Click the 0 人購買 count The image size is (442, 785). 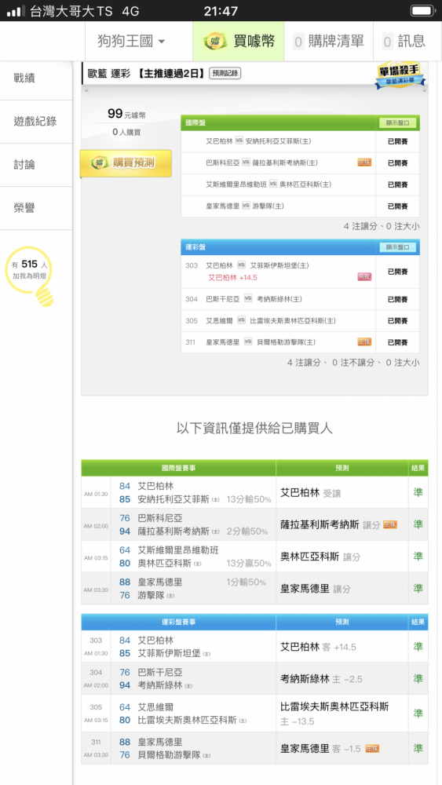click(126, 133)
